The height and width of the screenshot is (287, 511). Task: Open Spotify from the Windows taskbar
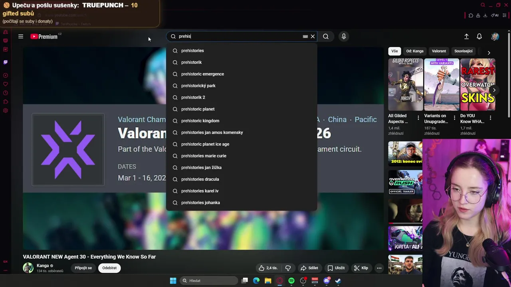coord(291,281)
